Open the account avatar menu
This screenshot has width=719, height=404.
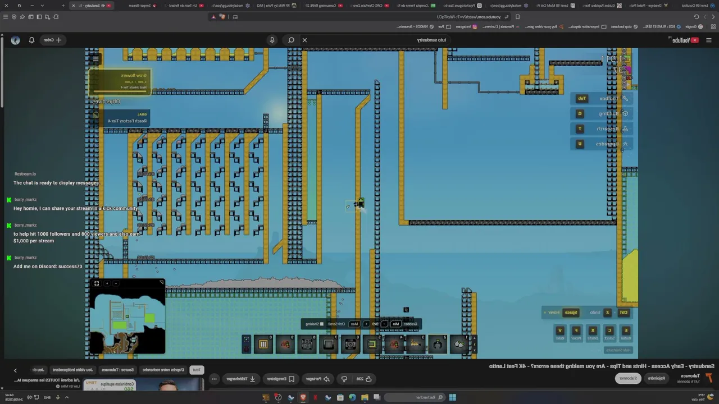15,40
